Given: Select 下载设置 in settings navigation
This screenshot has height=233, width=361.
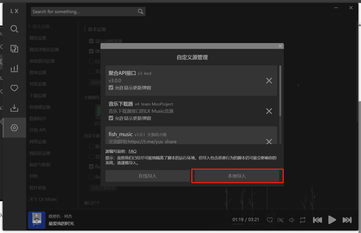Looking at the screenshot, I should pyautogui.click(x=38, y=96).
